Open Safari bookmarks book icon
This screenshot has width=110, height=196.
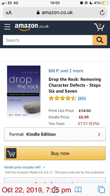(x=78, y=190)
